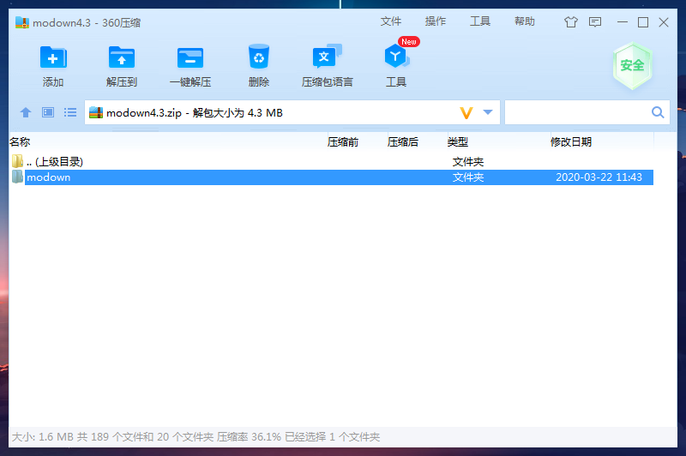Viewport: 686px width, 456px height.
Task: Open the 工具 menu in the menu bar
Action: [x=480, y=21]
